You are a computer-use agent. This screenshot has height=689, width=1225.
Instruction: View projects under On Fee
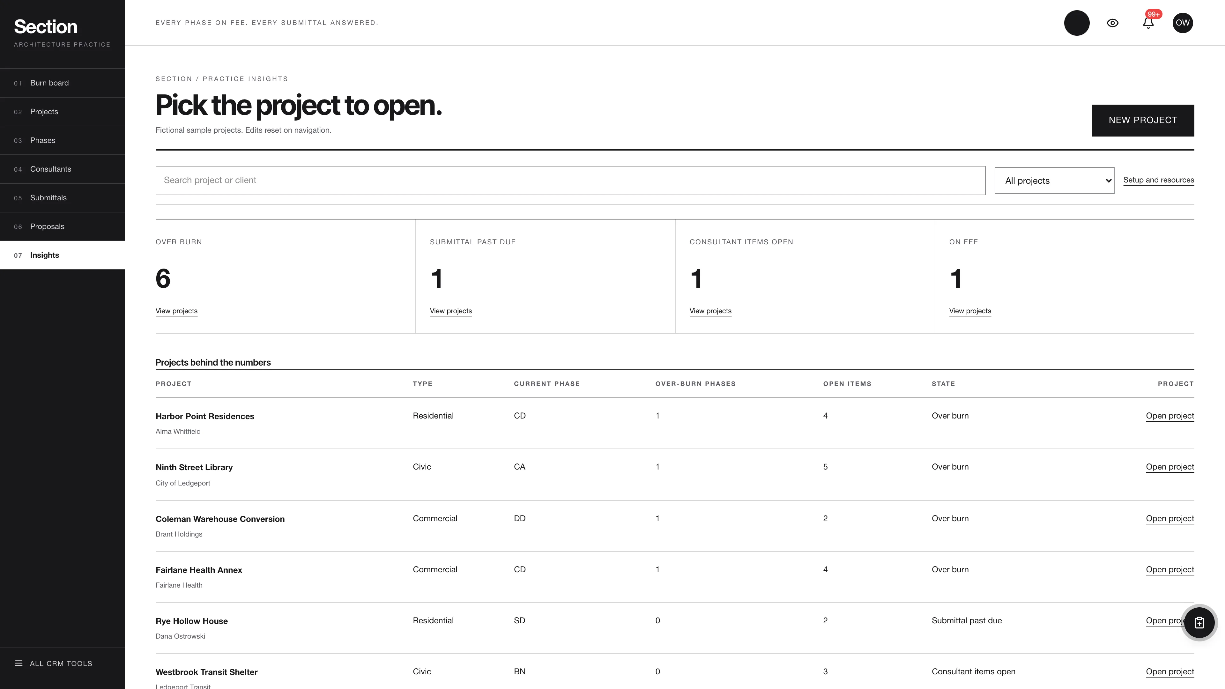click(x=970, y=311)
